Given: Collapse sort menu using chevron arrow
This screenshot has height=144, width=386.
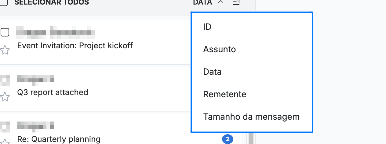Looking at the screenshot, I should pyautogui.click(x=221, y=2).
